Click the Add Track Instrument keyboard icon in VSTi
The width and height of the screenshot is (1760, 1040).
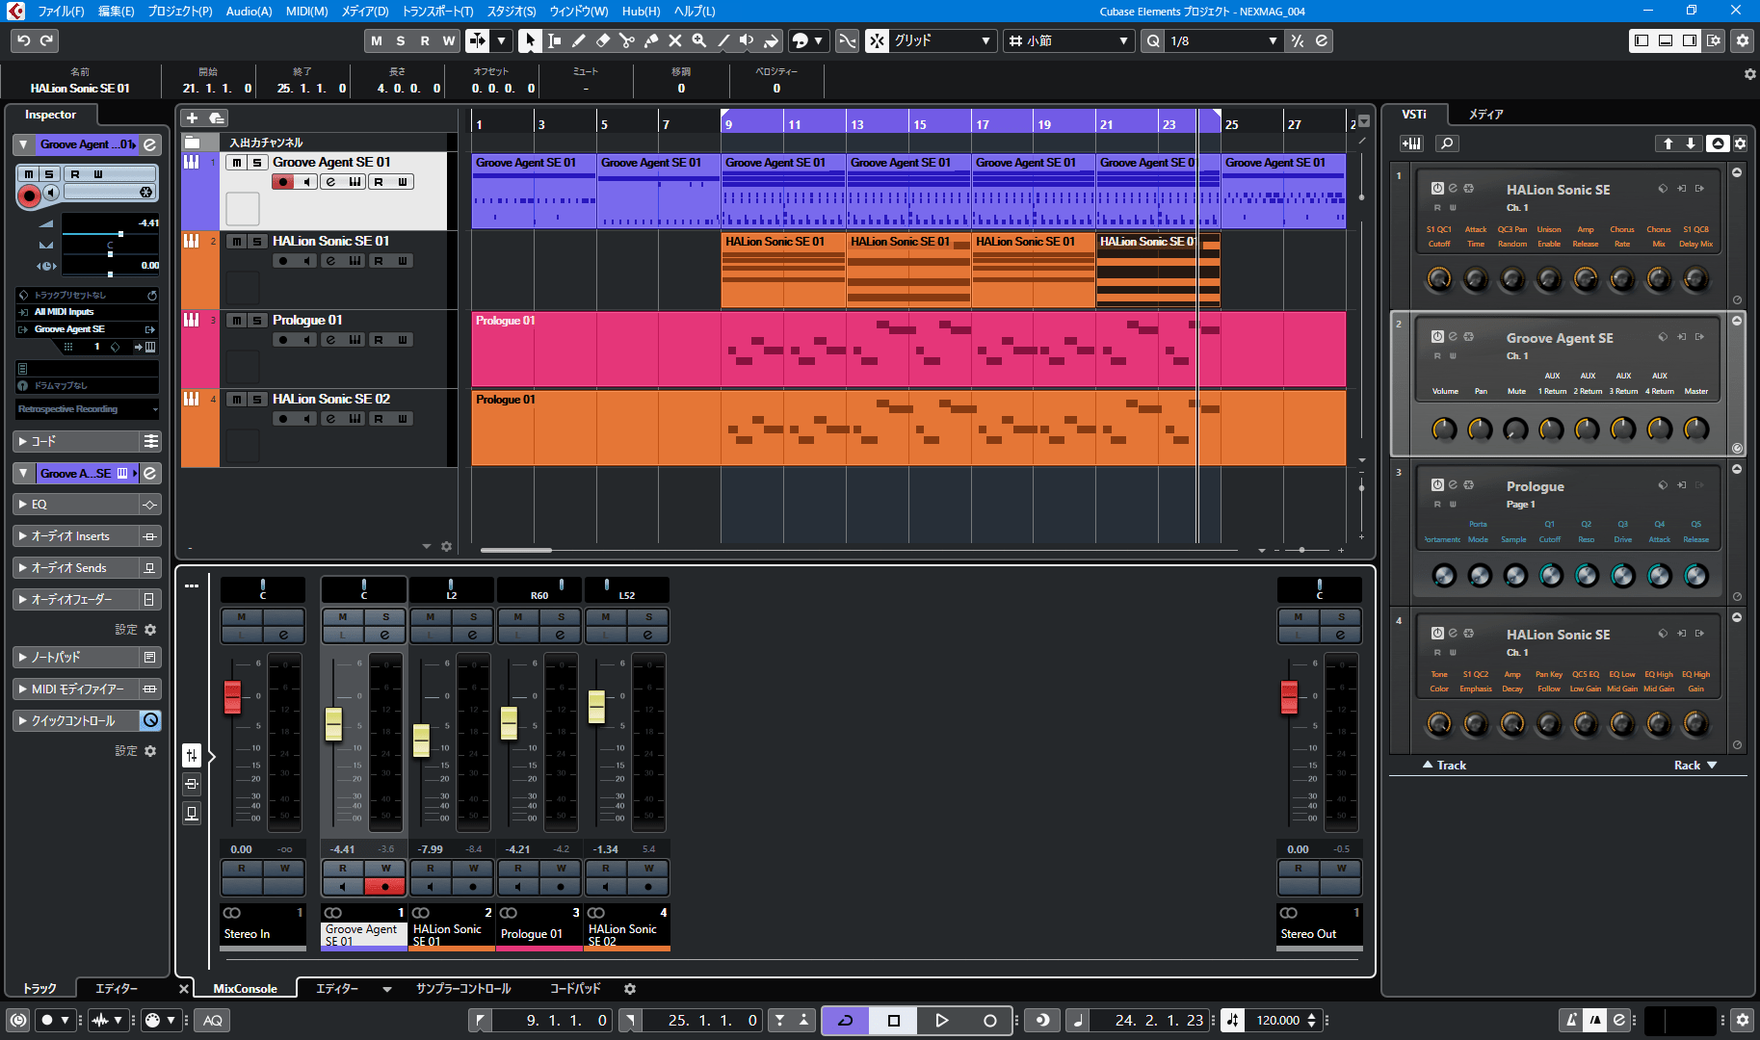[1411, 143]
